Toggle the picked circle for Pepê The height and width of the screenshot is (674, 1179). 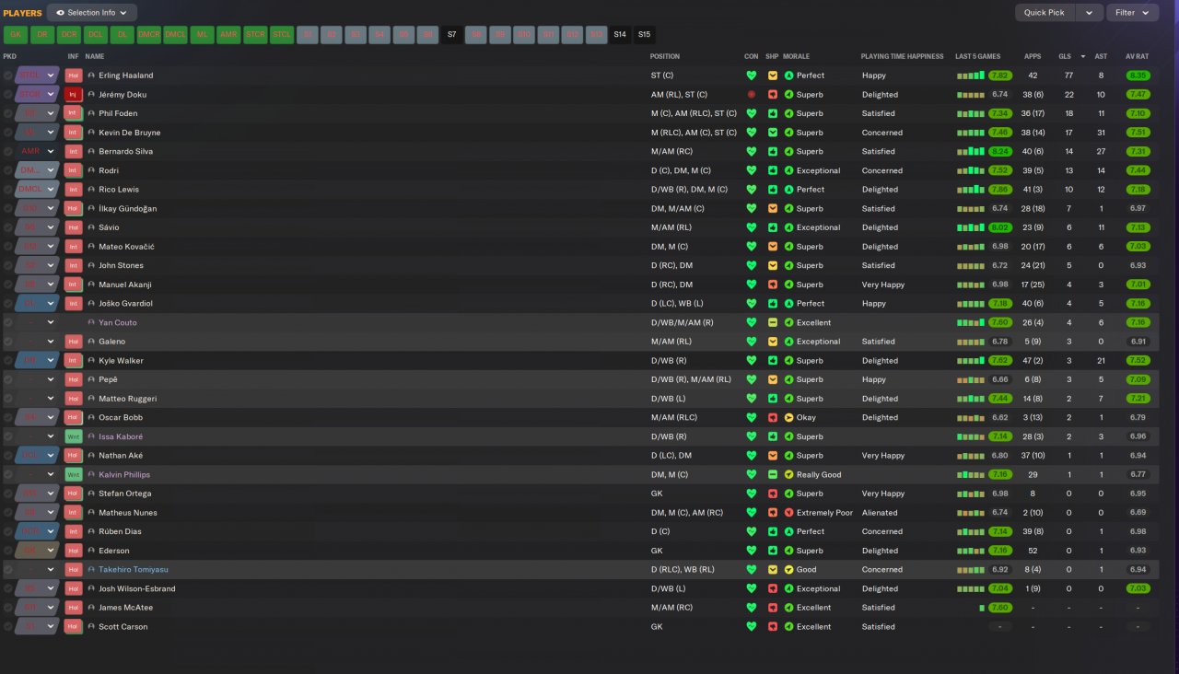[8, 379]
